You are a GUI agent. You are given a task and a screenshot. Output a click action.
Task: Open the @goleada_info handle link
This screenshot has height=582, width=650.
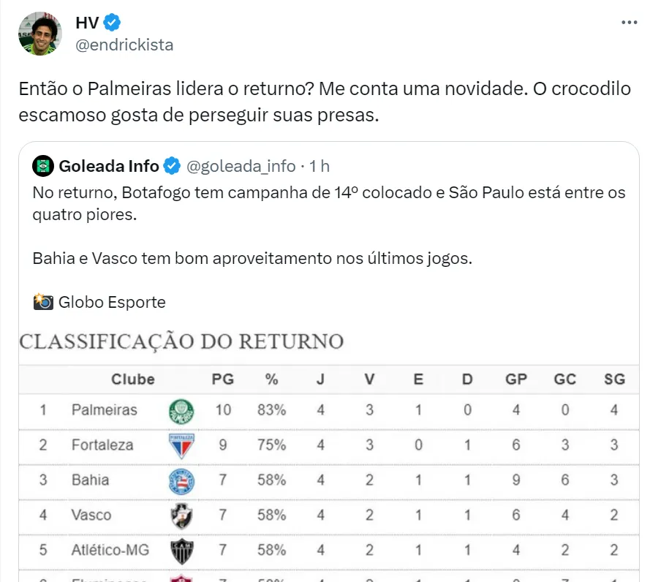[x=241, y=166]
